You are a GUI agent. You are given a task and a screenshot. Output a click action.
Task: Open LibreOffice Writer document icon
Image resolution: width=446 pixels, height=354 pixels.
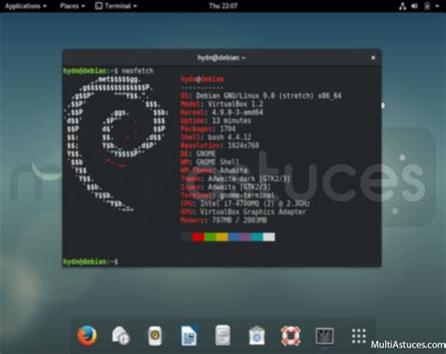189,335
